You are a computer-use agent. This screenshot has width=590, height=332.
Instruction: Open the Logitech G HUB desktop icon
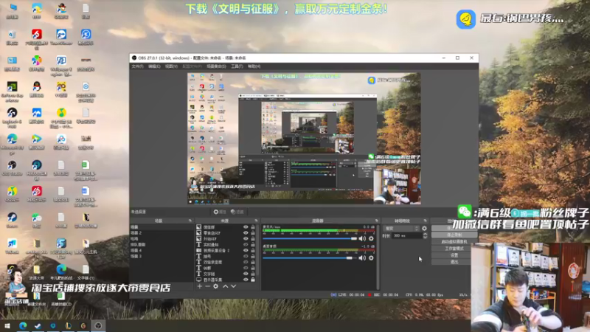click(x=12, y=118)
